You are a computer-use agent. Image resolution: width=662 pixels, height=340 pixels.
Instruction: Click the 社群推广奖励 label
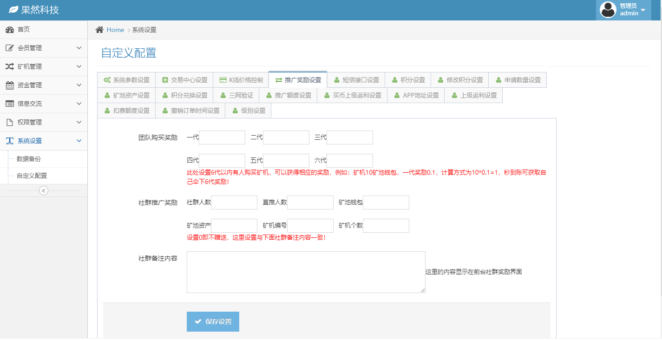tap(158, 203)
